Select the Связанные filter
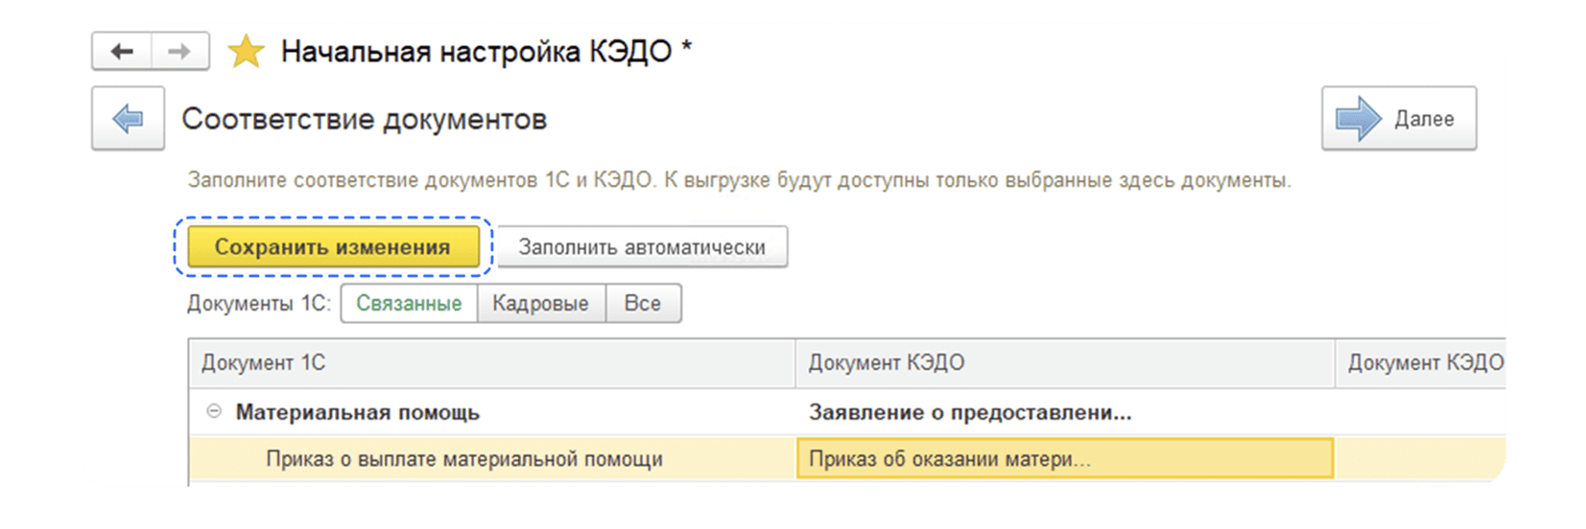Screen dimensions: 1586x529 409,303
